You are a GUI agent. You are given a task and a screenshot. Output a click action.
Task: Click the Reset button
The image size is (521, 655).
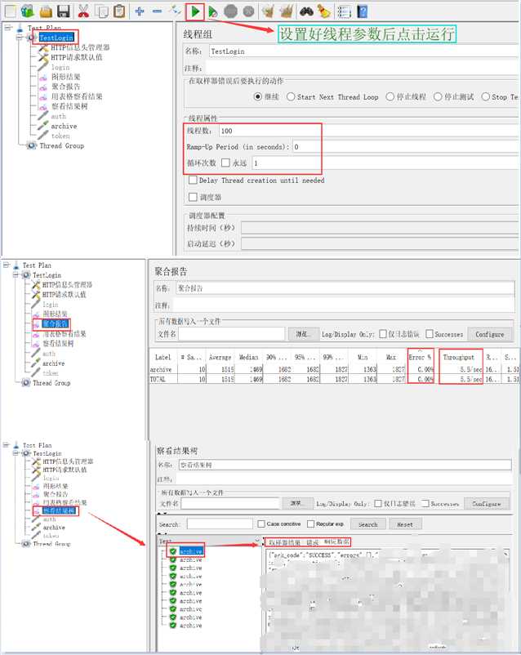pyautogui.click(x=405, y=524)
